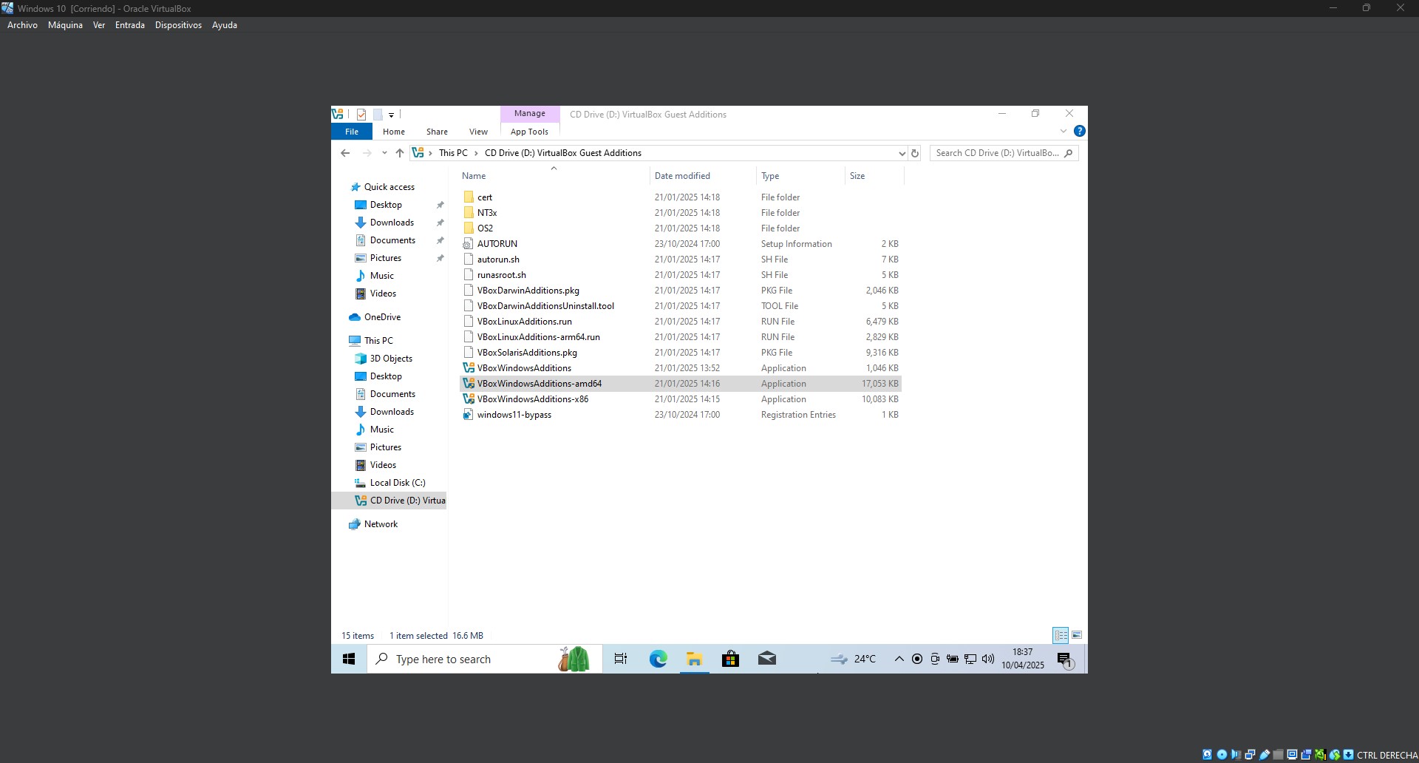Screen dimensions: 1419x763
Task: Click Search CD Drive input box
Action: click(1004, 153)
